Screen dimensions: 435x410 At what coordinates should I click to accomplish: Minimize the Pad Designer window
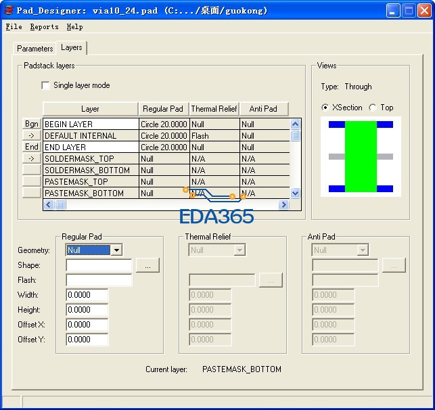392,11
